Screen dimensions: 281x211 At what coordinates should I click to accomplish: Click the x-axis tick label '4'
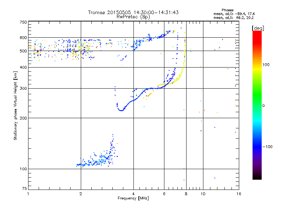coord(133,194)
